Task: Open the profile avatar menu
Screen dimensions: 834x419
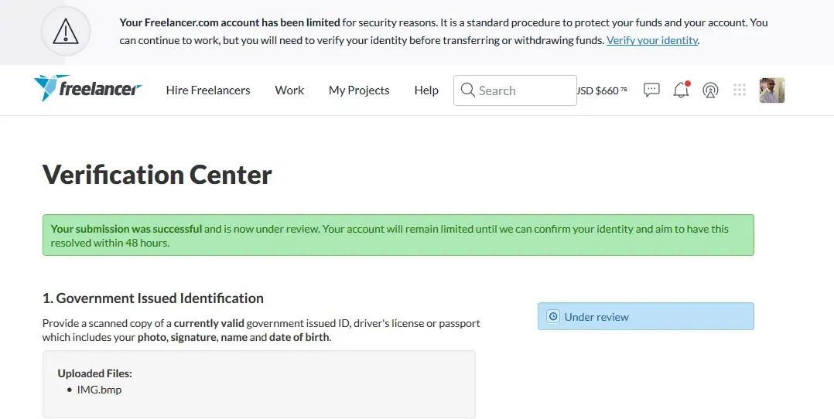Action: pyautogui.click(x=772, y=90)
